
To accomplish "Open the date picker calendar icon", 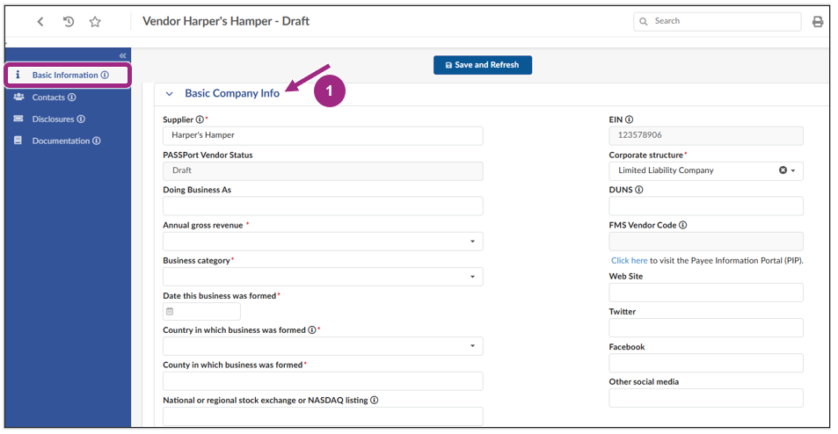I will coord(170,312).
